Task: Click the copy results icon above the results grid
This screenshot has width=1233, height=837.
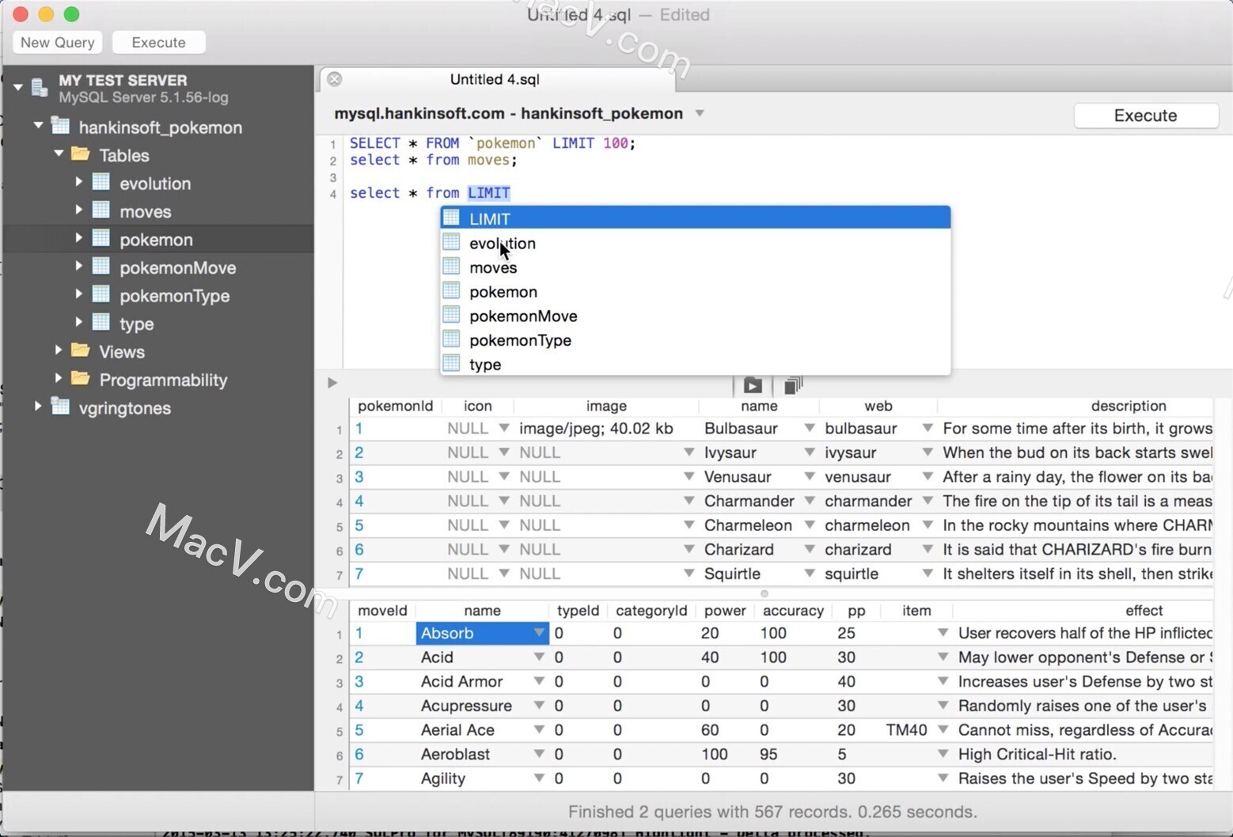Action: pyautogui.click(x=792, y=385)
